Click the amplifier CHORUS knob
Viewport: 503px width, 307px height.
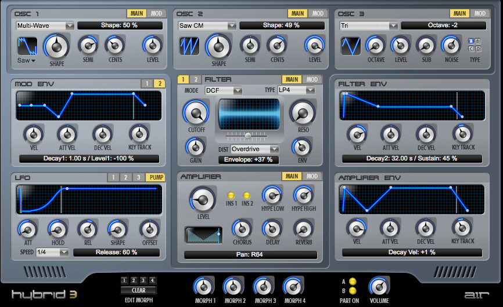242,228
